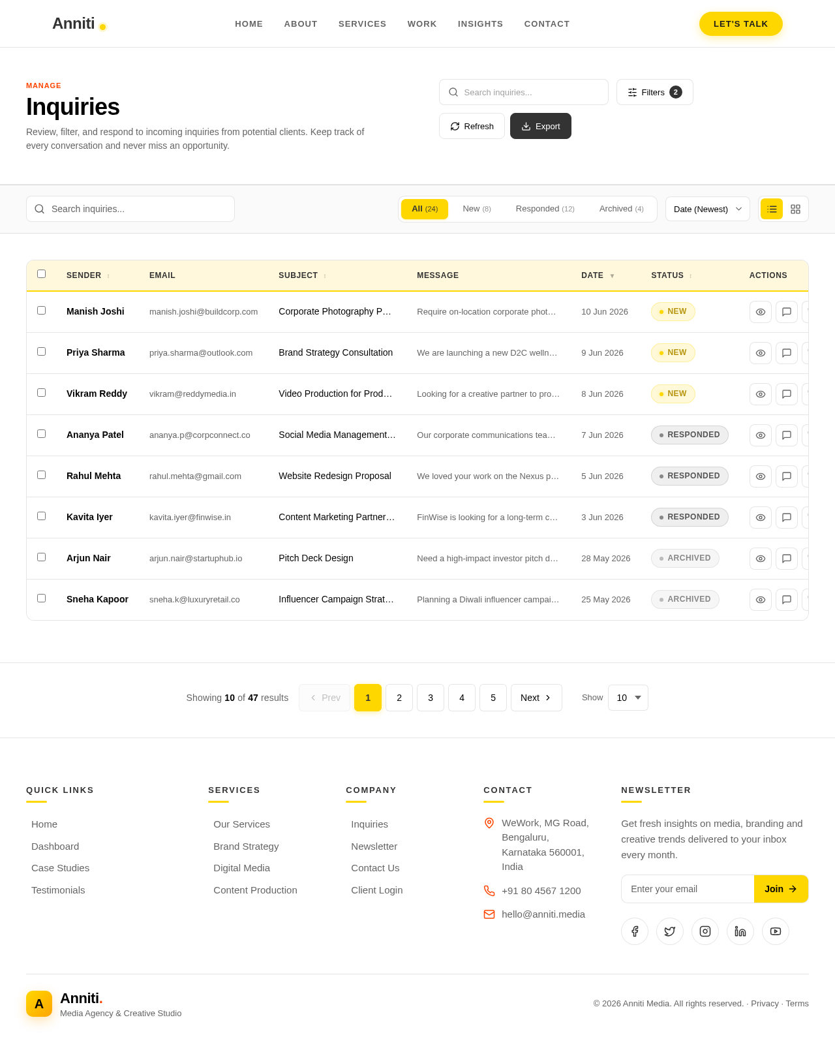This screenshot has height=1039, width=835.
Task: Show the Responded (12) tab
Action: point(545,209)
